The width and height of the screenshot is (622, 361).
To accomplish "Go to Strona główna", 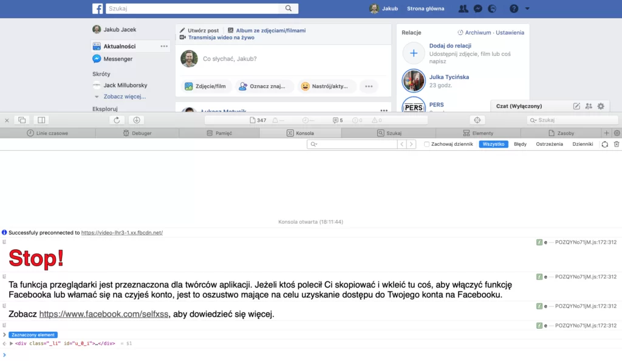I will [426, 9].
